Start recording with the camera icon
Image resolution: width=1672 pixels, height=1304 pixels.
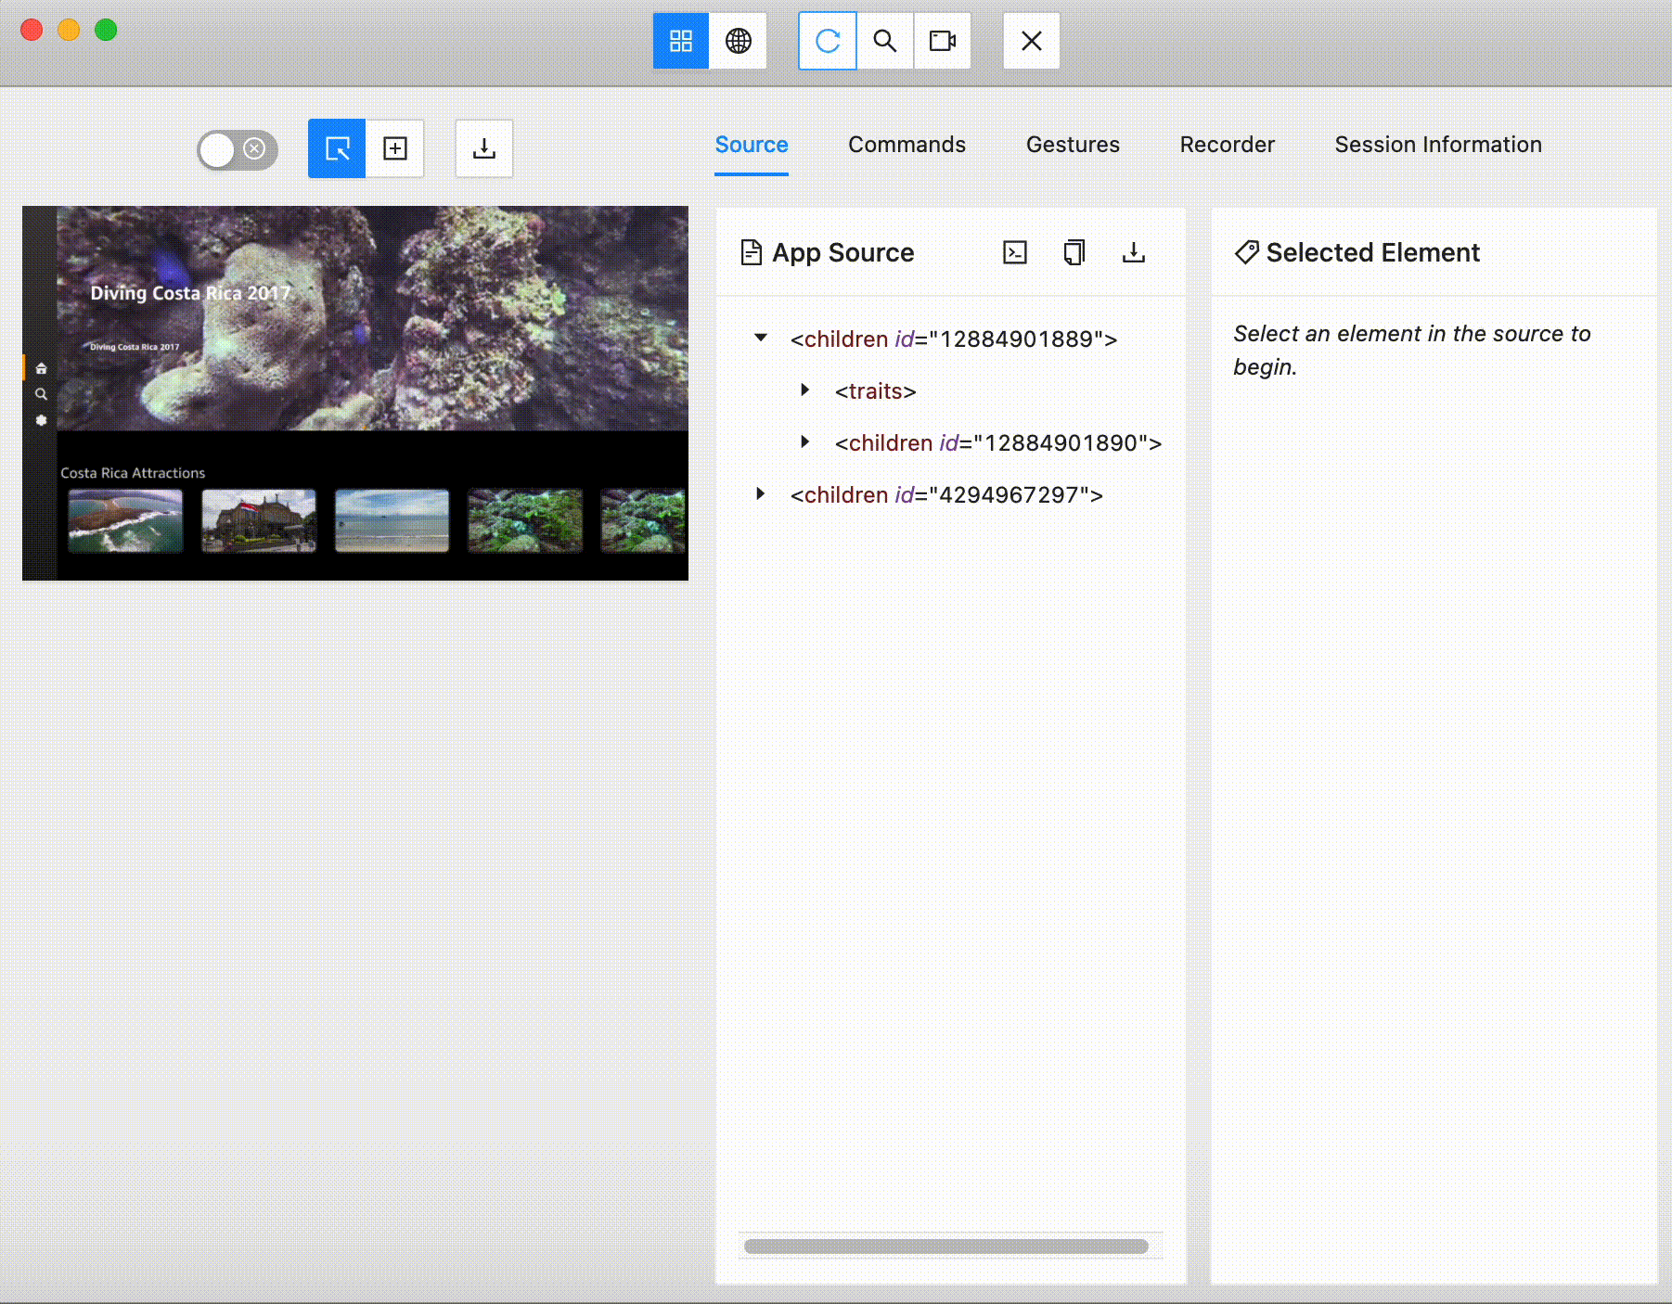(943, 41)
